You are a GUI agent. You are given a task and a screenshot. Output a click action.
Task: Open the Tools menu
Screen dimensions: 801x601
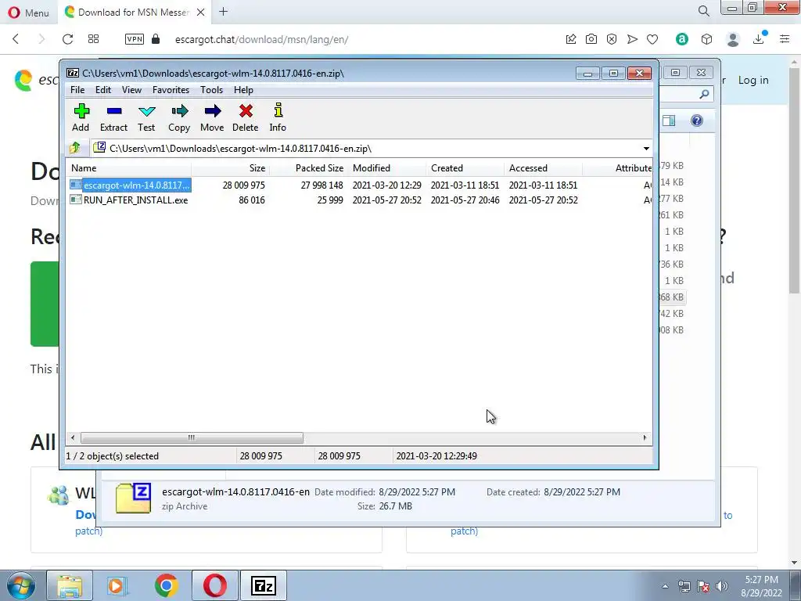pyautogui.click(x=211, y=90)
